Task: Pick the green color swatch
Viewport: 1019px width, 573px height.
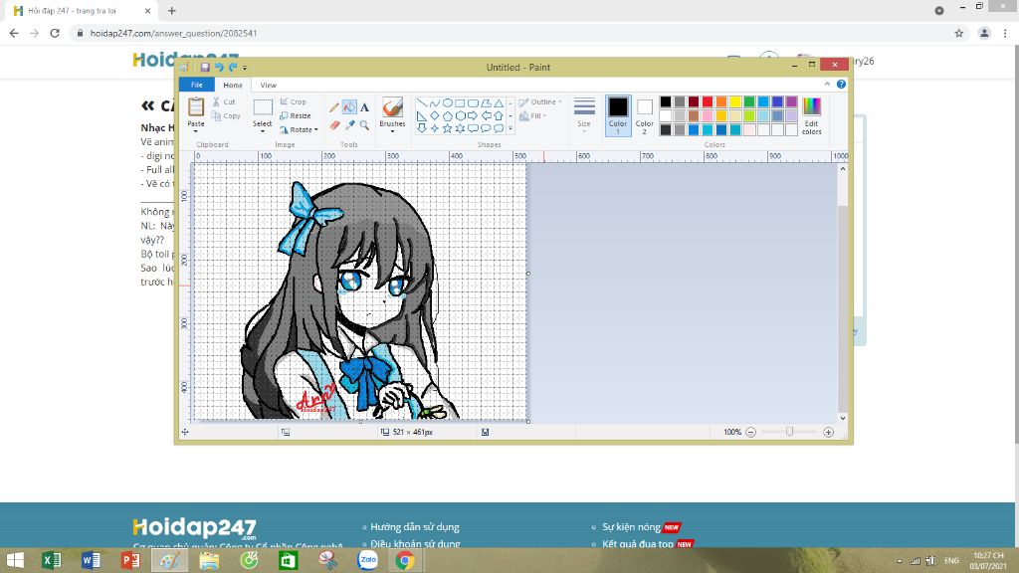Action: coord(749,101)
